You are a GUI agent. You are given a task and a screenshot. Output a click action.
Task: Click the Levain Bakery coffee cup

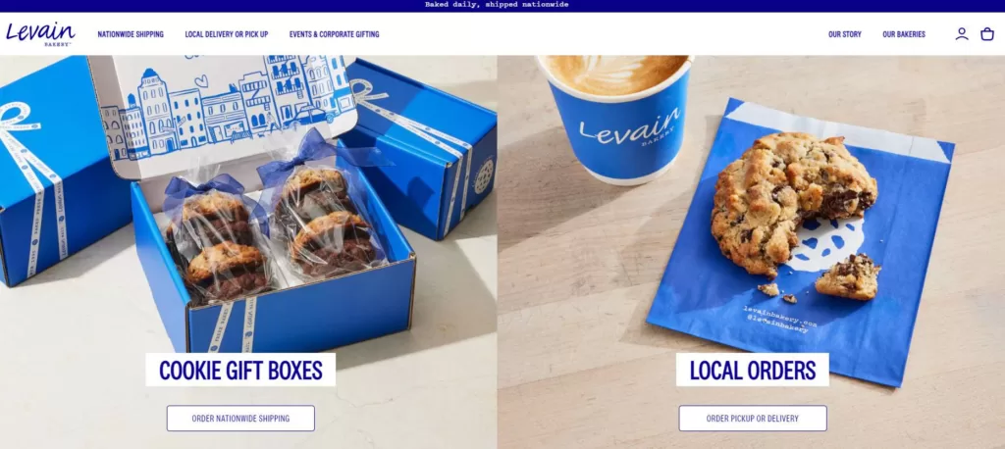point(616,119)
